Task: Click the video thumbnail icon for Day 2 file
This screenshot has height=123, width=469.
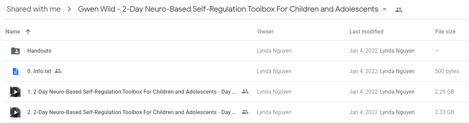Action: (15, 112)
